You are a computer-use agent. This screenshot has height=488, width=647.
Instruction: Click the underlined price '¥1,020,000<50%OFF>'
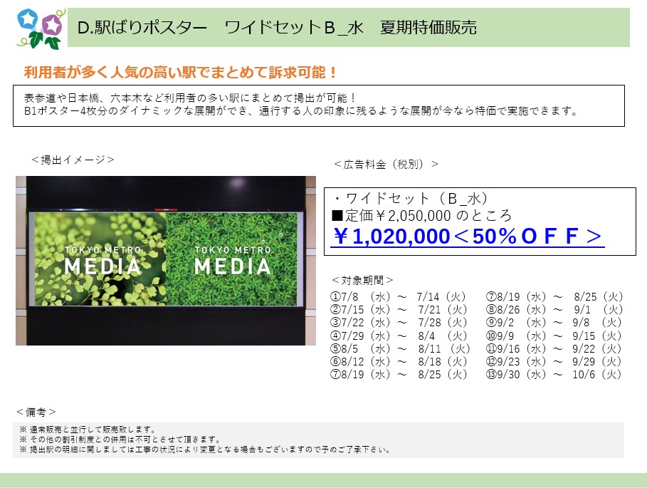click(468, 237)
